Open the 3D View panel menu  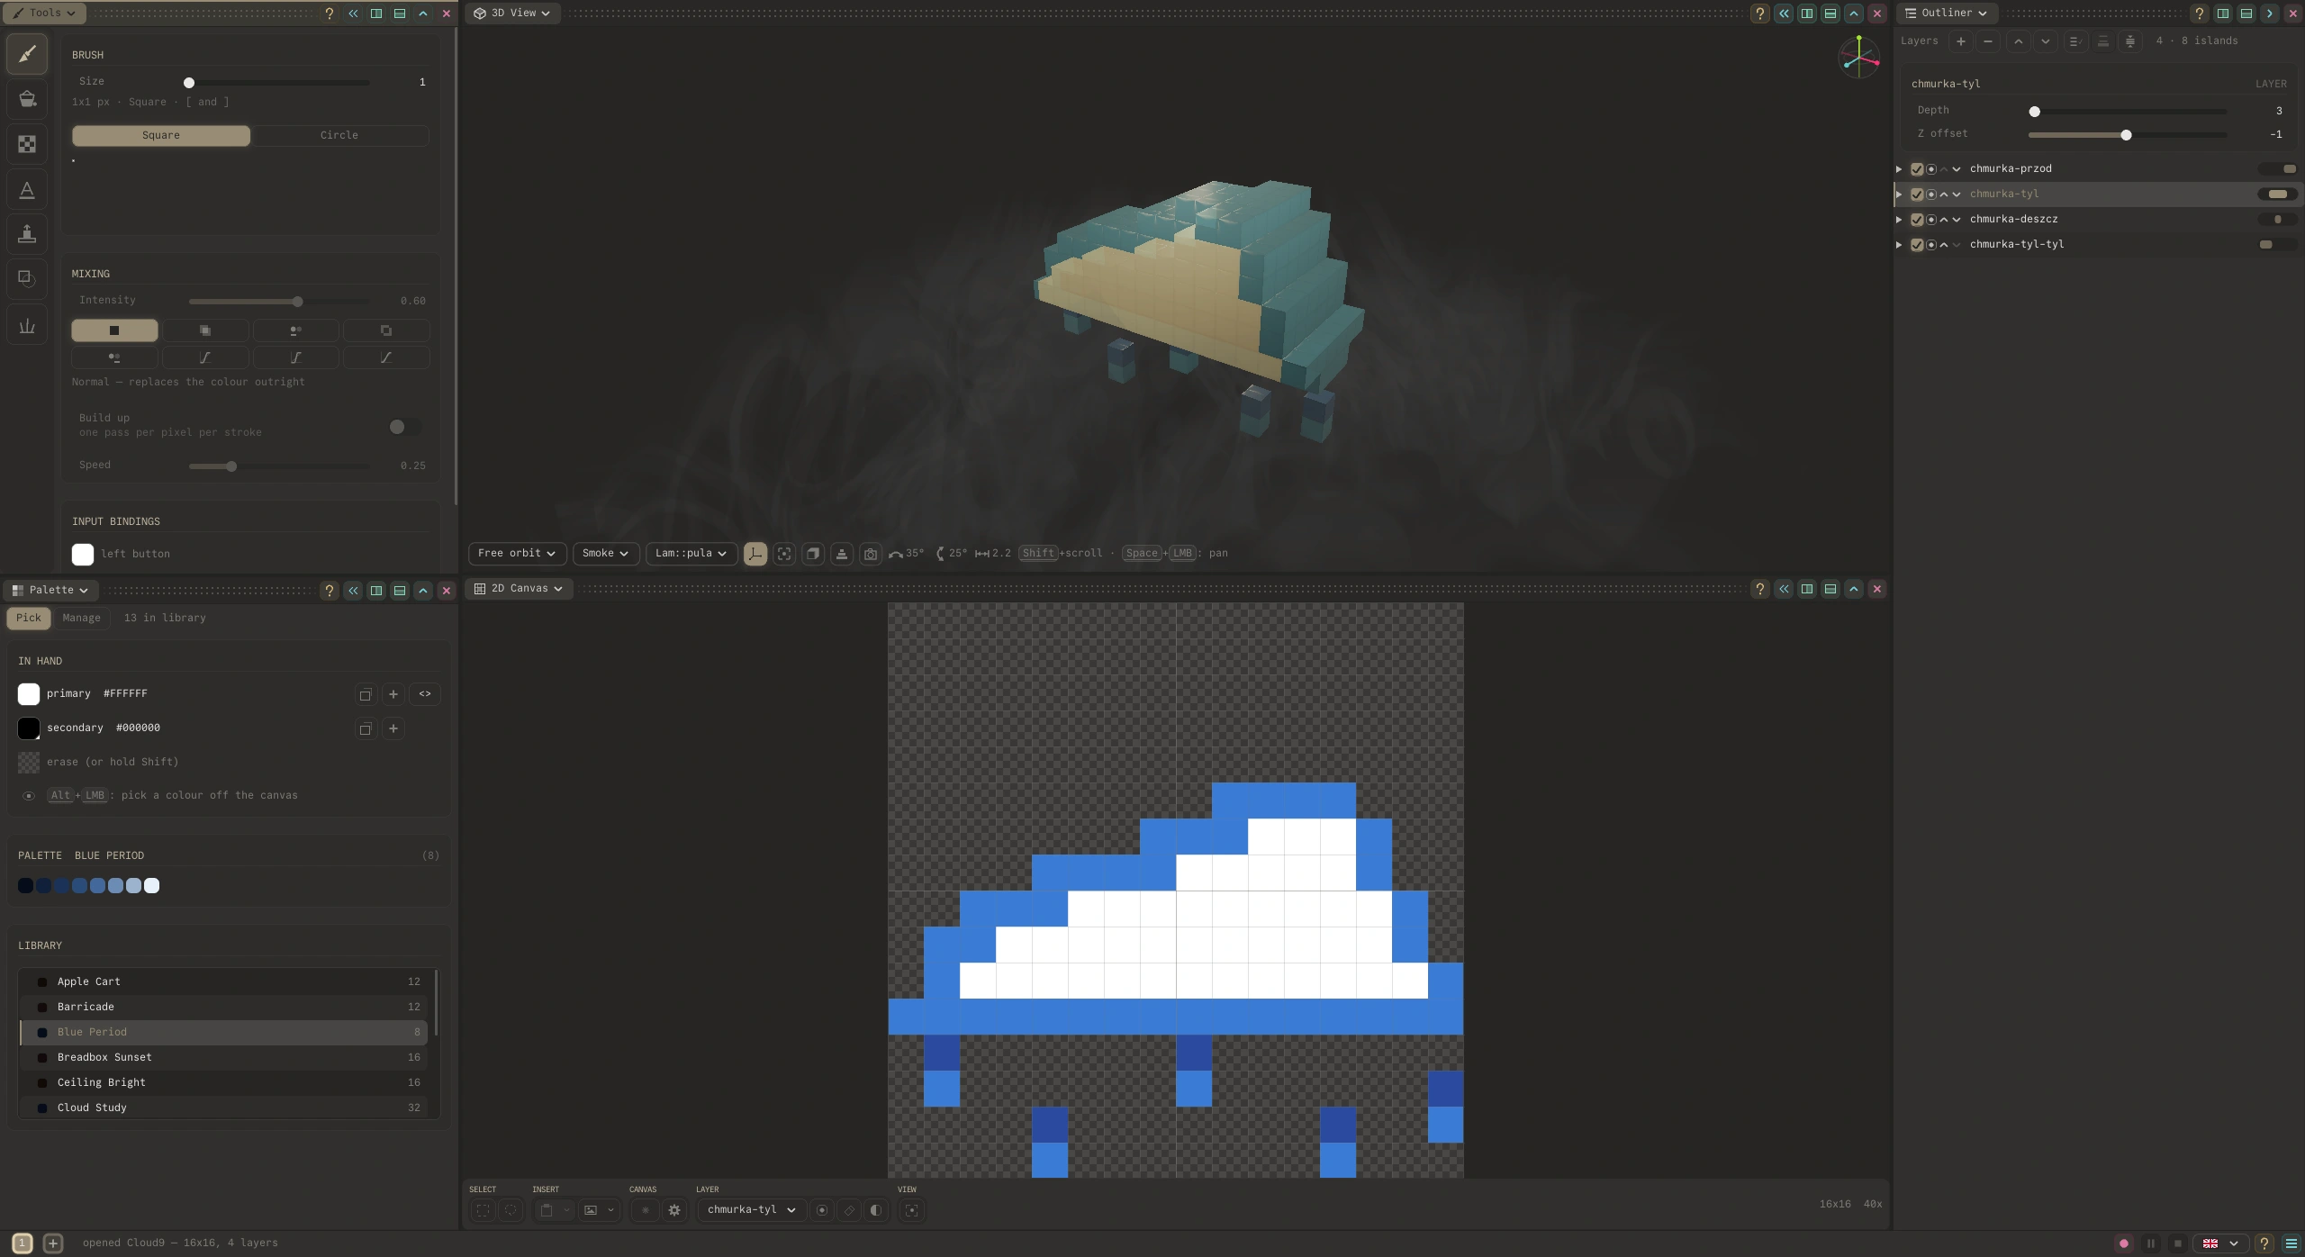[512, 14]
